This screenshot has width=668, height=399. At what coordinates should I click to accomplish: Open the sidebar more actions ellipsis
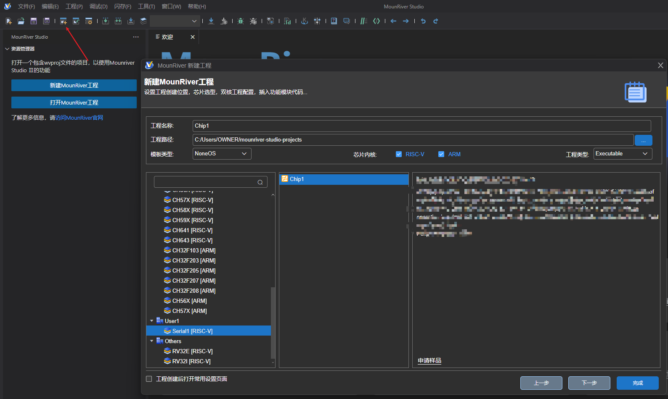point(136,37)
